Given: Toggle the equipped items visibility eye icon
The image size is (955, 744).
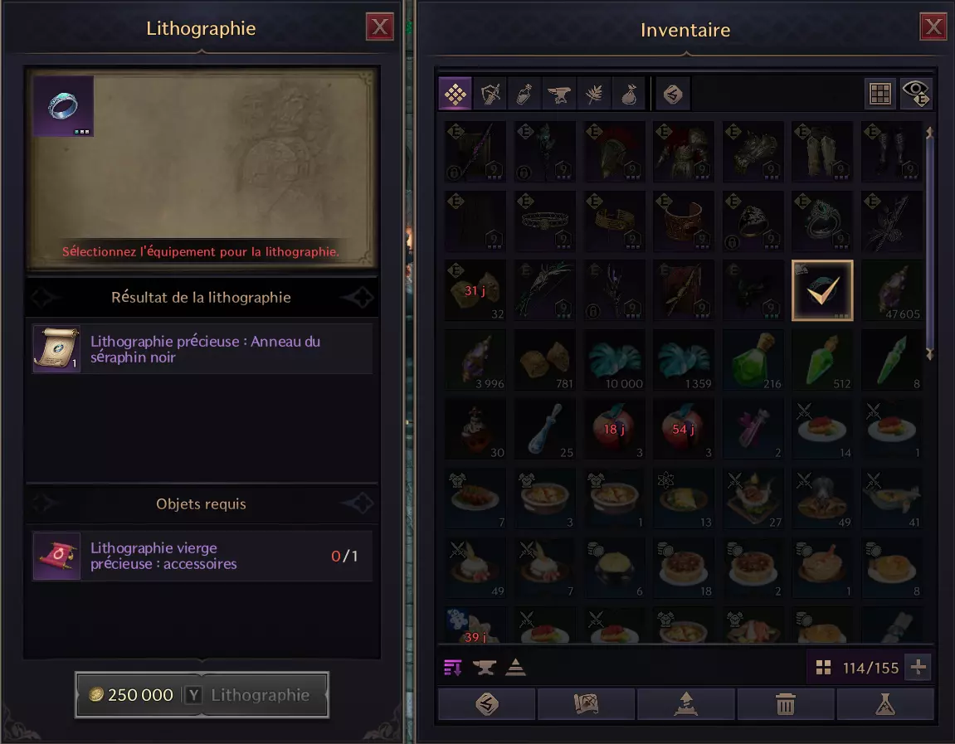Looking at the screenshot, I should pyautogui.click(x=916, y=94).
